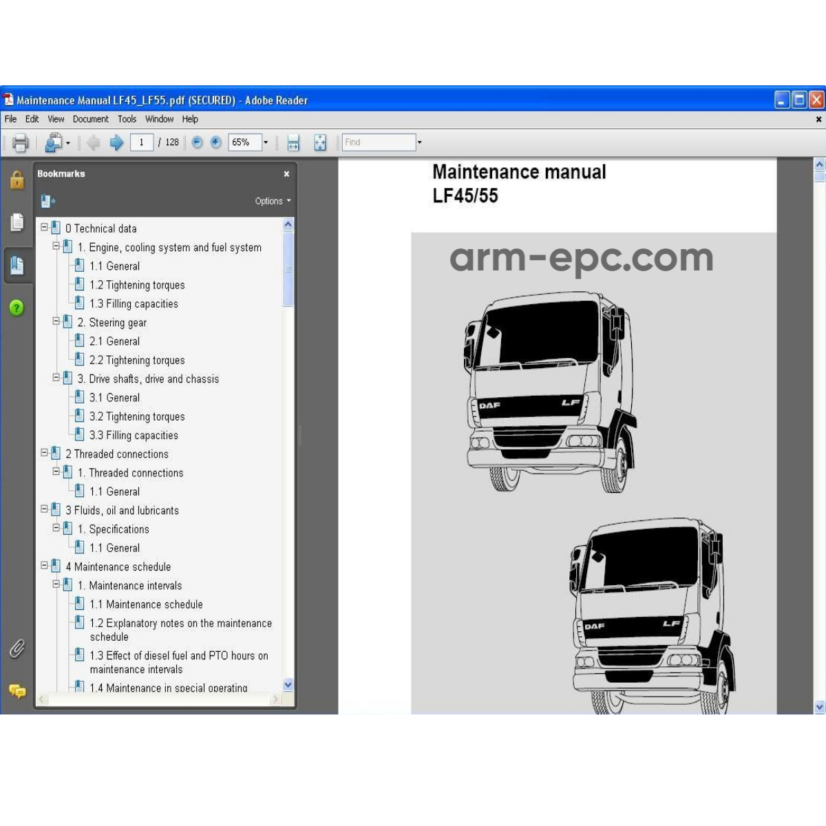
Task: Collapse the 4 Maintenance schedule bookmark
Action: [x=44, y=564]
